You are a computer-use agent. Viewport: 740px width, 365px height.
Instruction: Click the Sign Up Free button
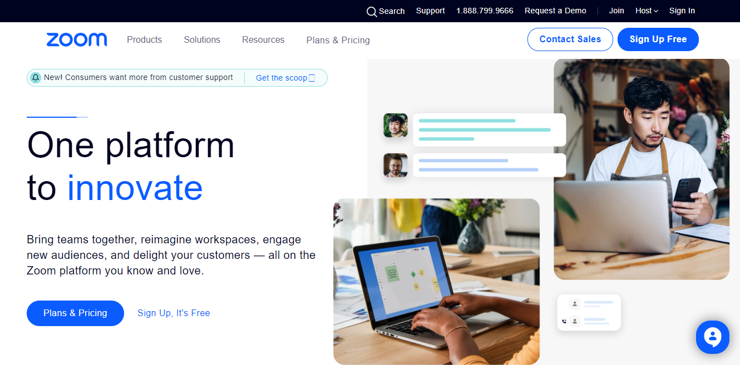coord(658,39)
